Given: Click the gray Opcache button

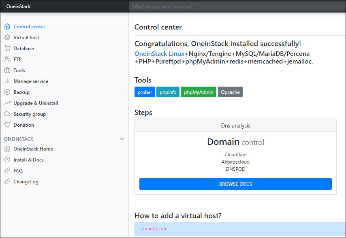Looking at the screenshot, I should (230, 92).
